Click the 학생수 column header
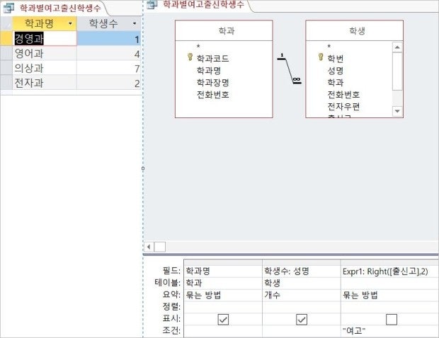Viewport: 439px width, 338px height. (x=108, y=23)
